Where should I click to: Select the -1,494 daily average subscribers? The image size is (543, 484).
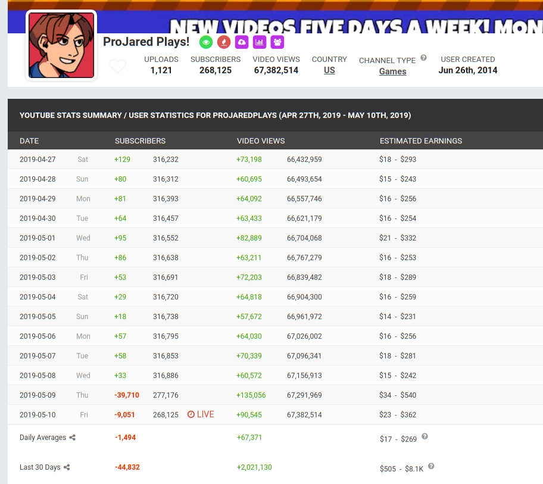point(126,438)
